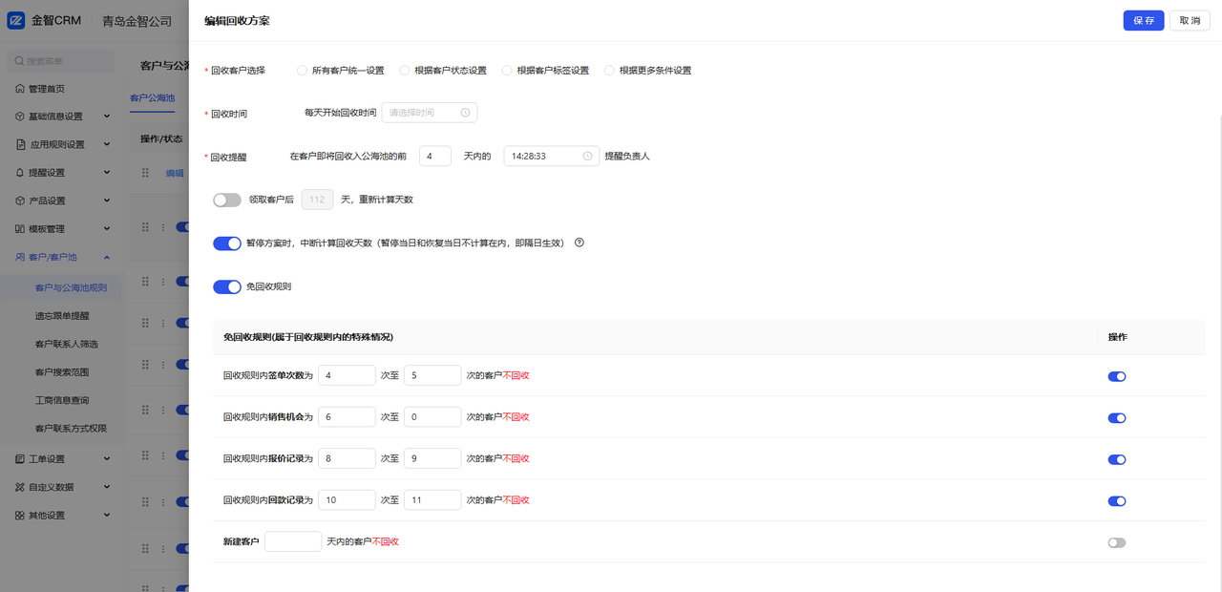The width and height of the screenshot is (1222, 592).
Task: Click the 金智CRM logo icon
Action: 16,20
